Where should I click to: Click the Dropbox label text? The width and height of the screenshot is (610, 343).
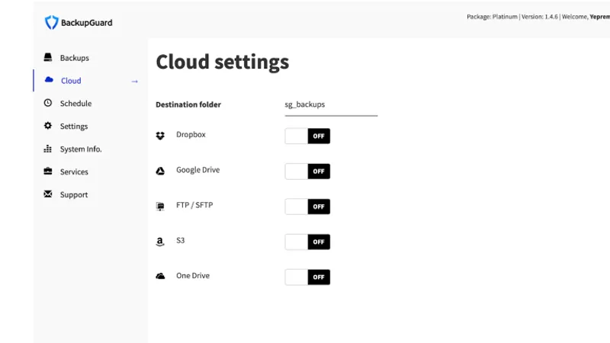tap(191, 135)
